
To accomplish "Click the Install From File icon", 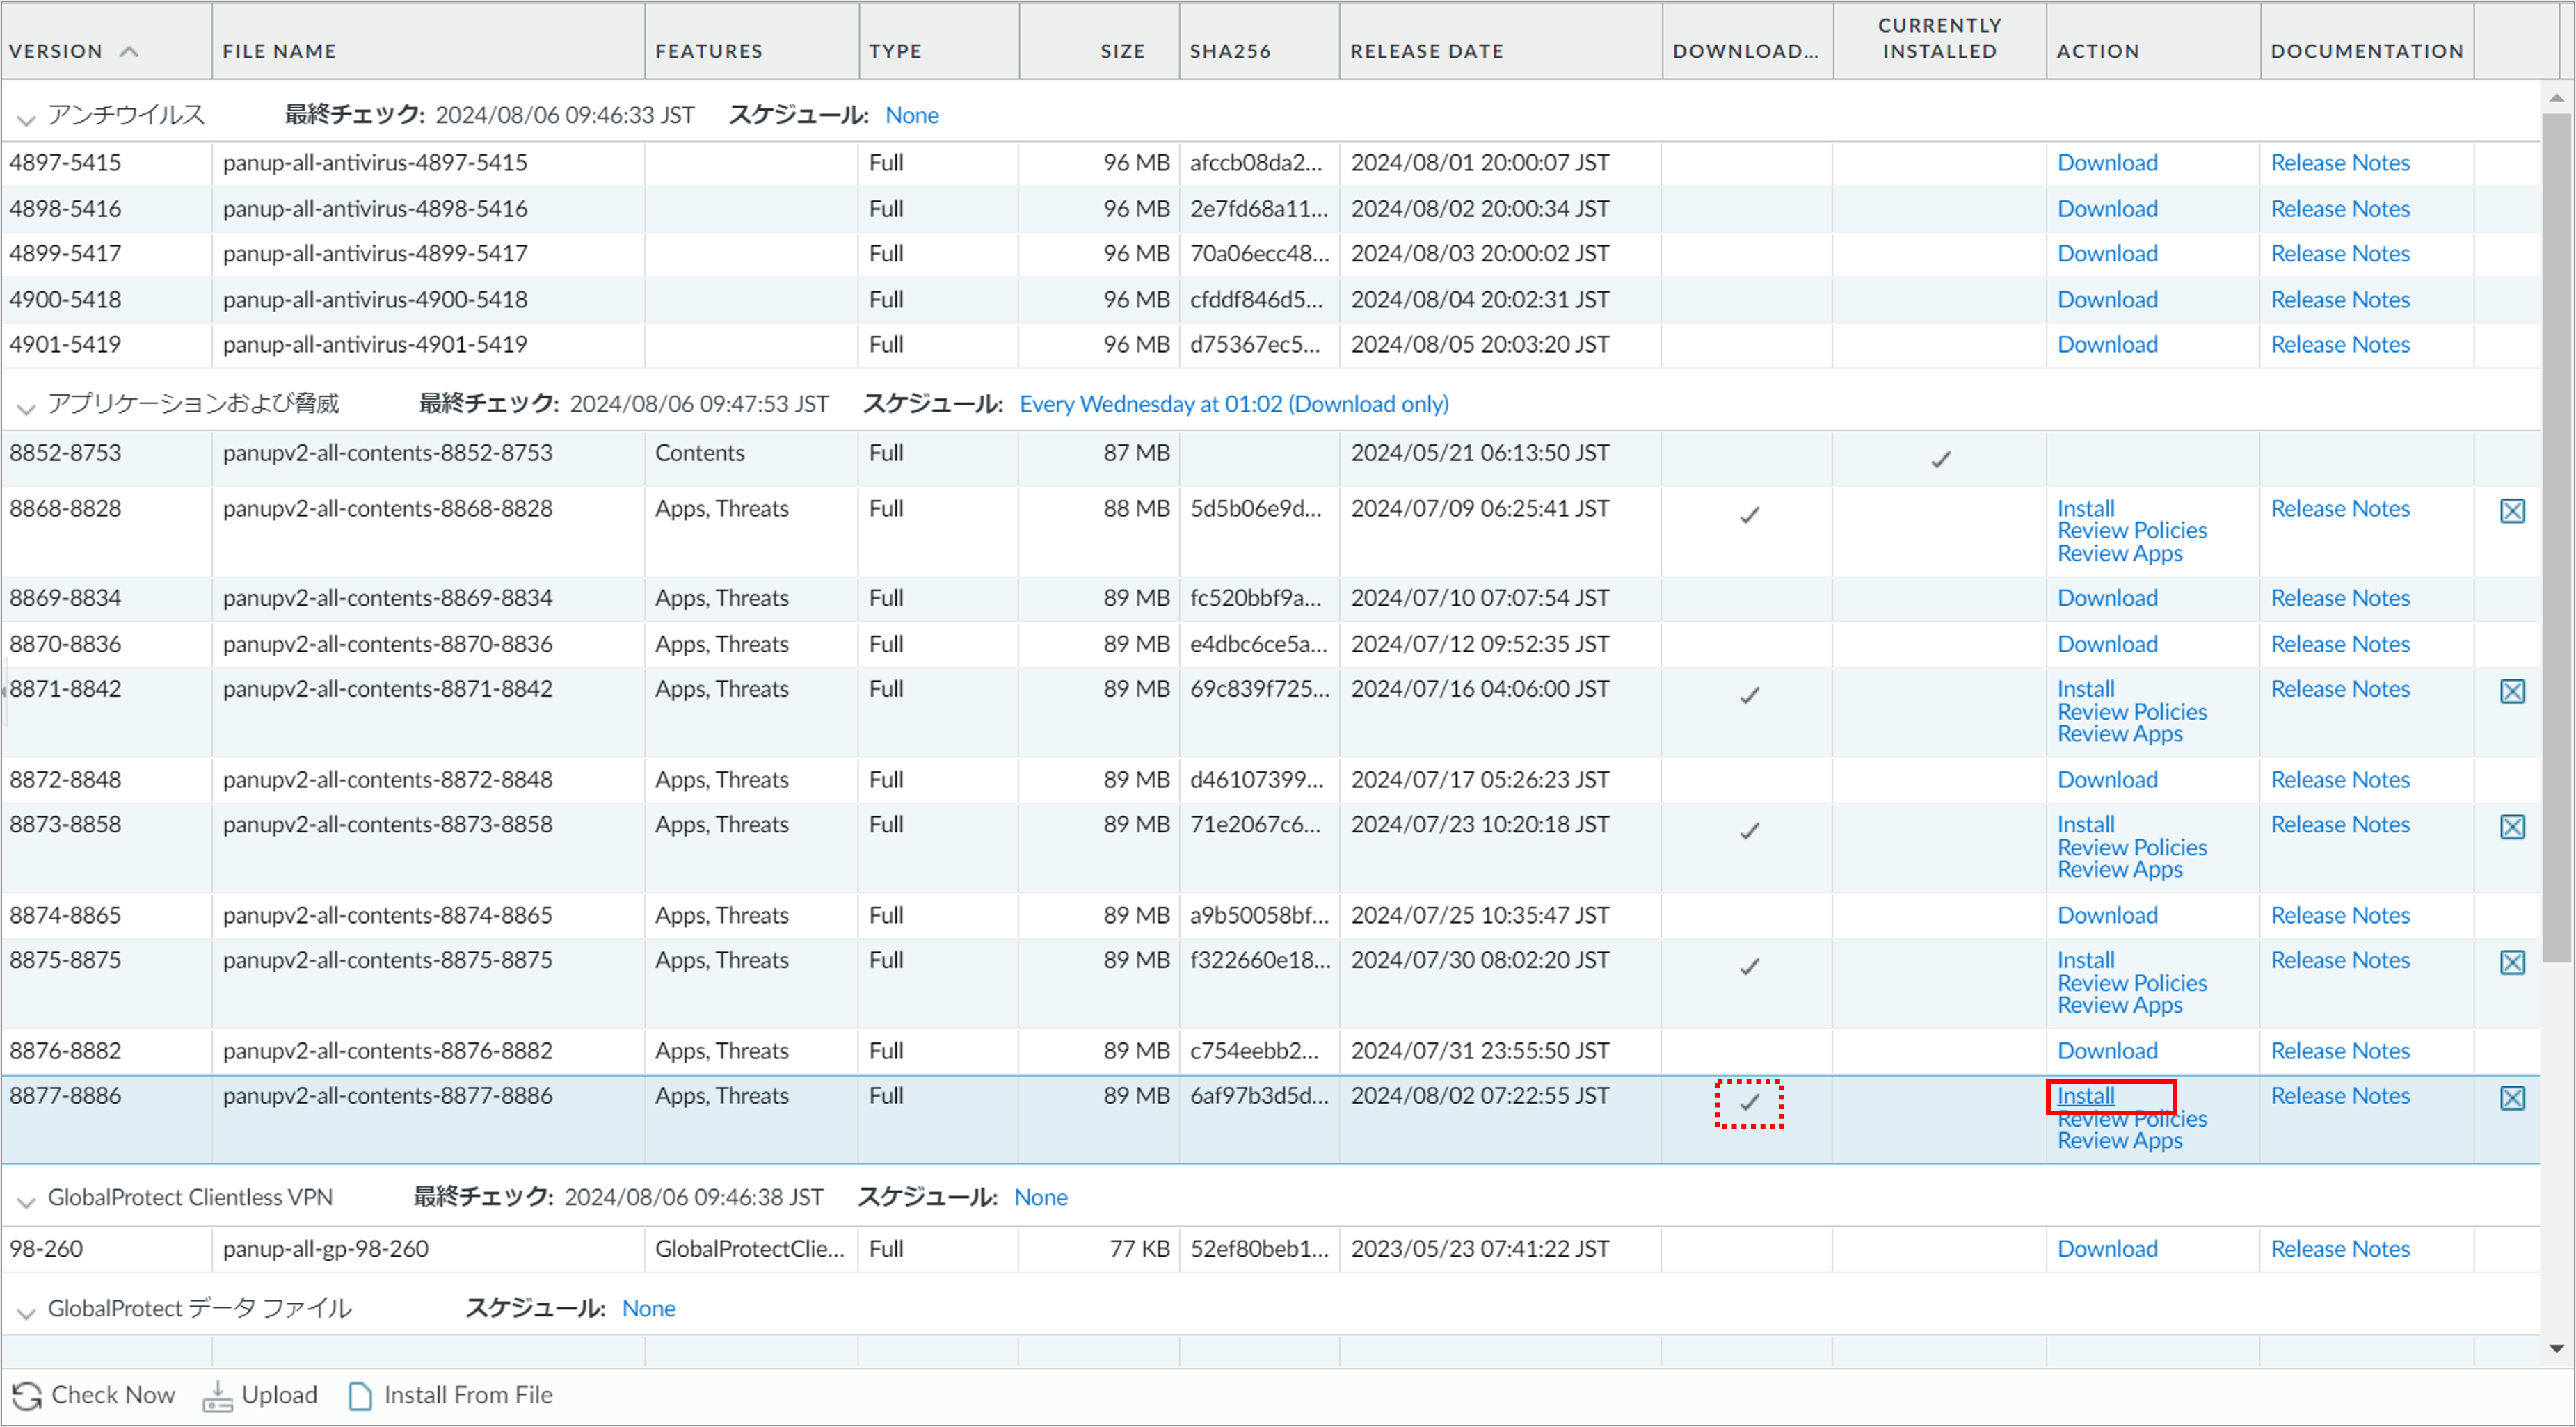I will [360, 1396].
